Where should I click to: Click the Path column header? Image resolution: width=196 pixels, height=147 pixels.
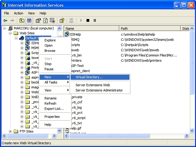pos(150,29)
